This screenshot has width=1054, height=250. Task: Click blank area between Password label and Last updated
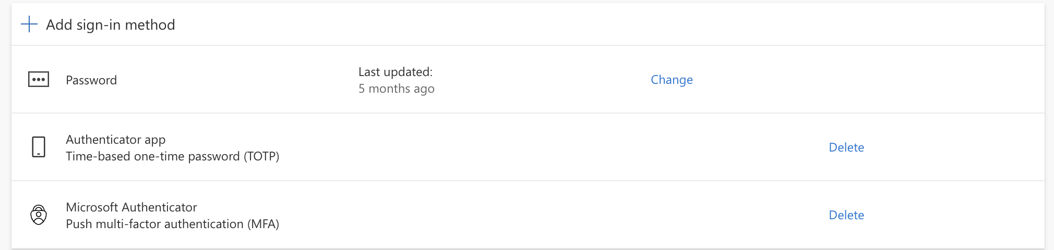click(x=235, y=80)
